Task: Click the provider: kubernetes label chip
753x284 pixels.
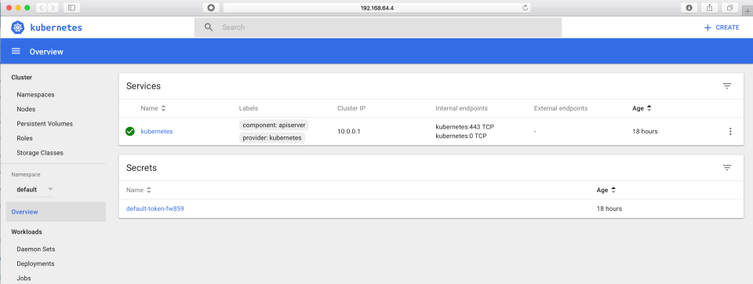Action: 272,138
